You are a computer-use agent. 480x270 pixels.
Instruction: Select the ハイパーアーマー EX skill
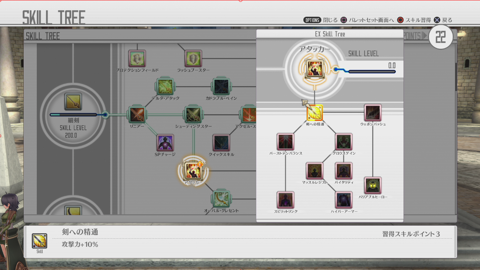click(x=344, y=200)
